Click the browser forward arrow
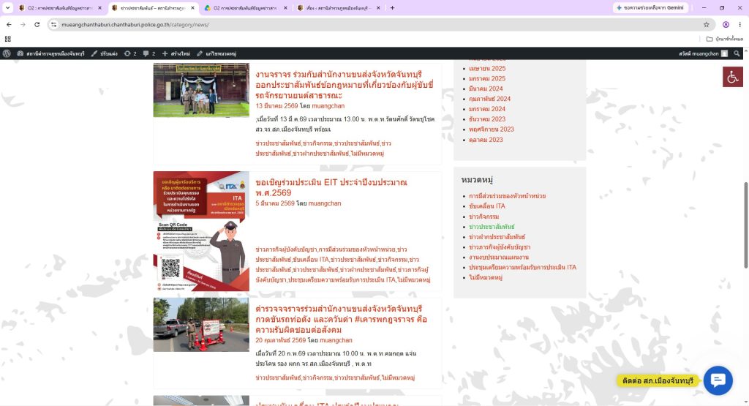 pyautogui.click(x=23, y=24)
